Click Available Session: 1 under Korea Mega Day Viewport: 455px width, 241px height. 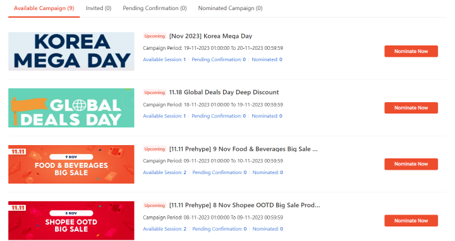click(164, 59)
